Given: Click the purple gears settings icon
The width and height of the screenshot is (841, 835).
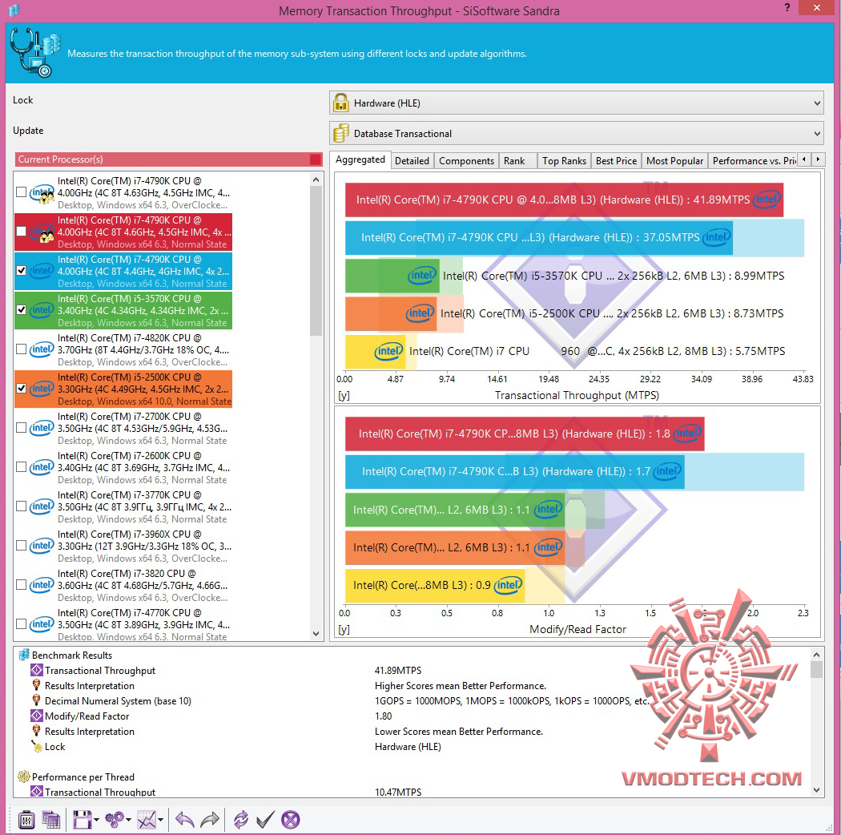Looking at the screenshot, I should [x=115, y=820].
